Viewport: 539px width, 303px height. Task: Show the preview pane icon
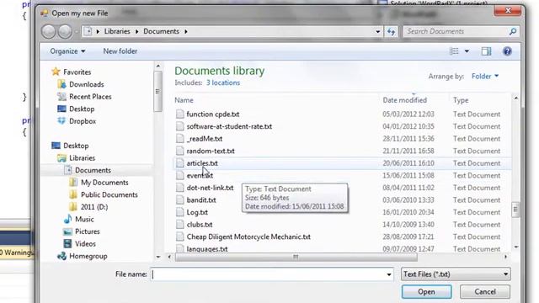coord(486,51)
